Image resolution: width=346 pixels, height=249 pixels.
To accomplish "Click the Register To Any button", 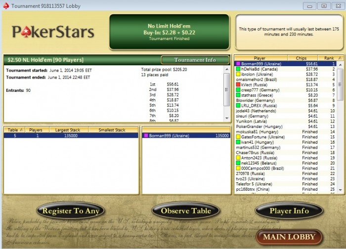I will pos(71,211).
